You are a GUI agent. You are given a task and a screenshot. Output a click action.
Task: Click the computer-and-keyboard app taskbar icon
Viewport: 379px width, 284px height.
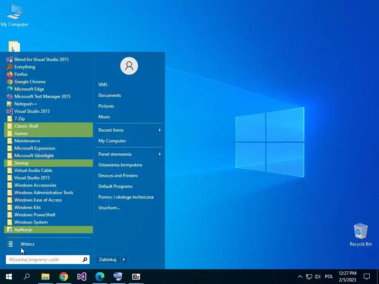point(118,277)
